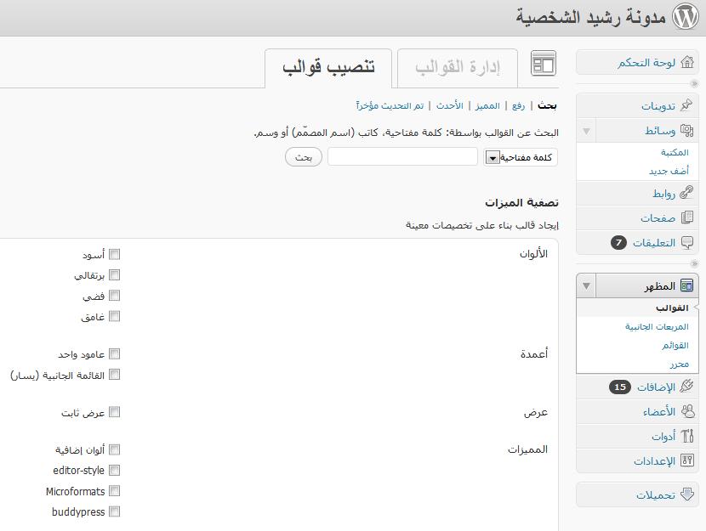
Task: Check the black (أسود) color checkbox
Action: click(x=115, y=255)
